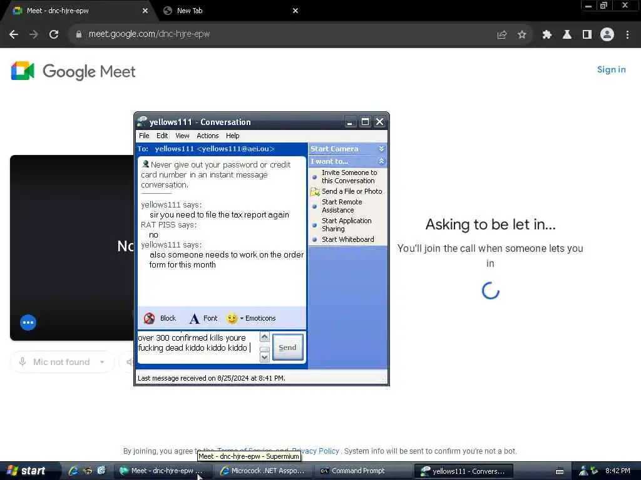This screenshot has width=641, height=480.
Task: Reload the Google Meet page
Action: point(54,34)
